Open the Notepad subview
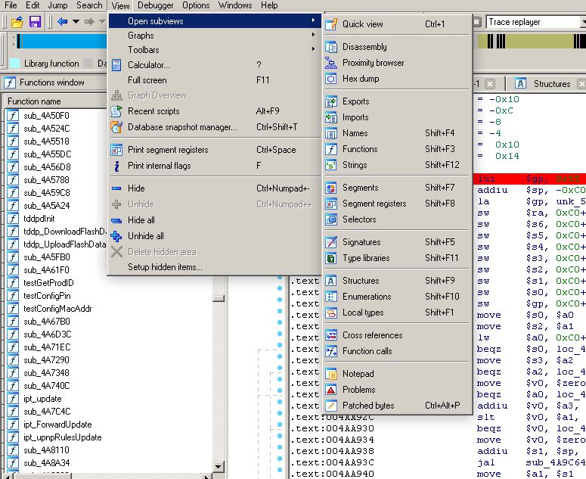 [x=397, y=374]
